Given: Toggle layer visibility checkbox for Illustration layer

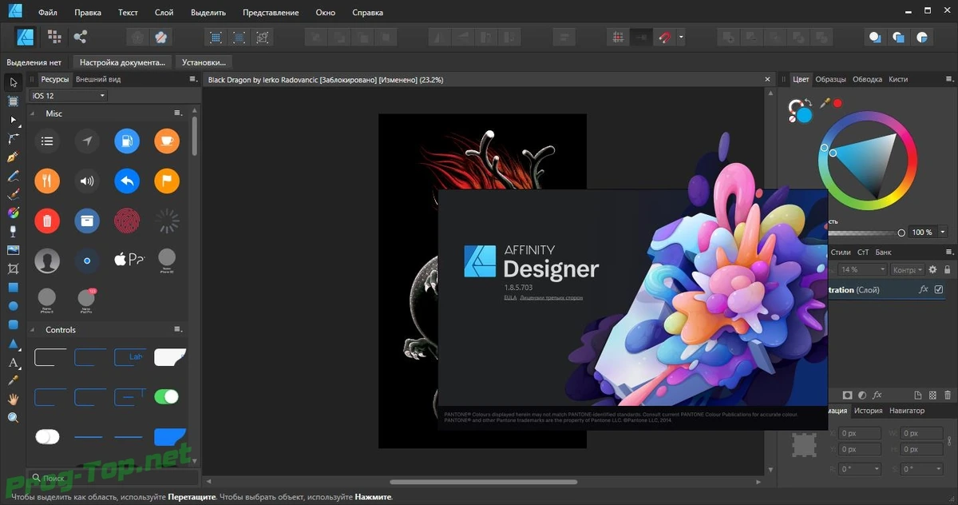Looking at the screenshot, I should (939, 290).
